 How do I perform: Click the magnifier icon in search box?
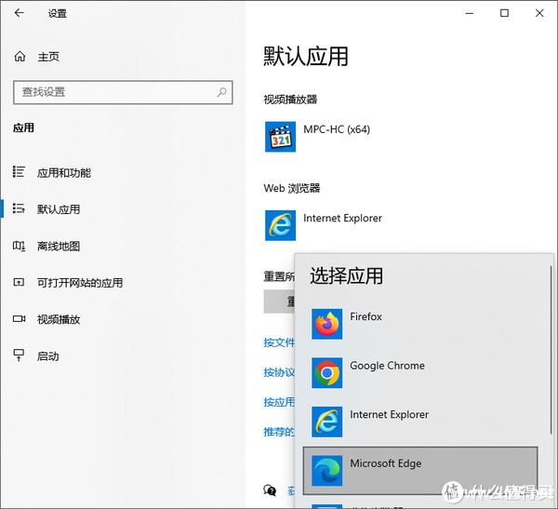221,92
